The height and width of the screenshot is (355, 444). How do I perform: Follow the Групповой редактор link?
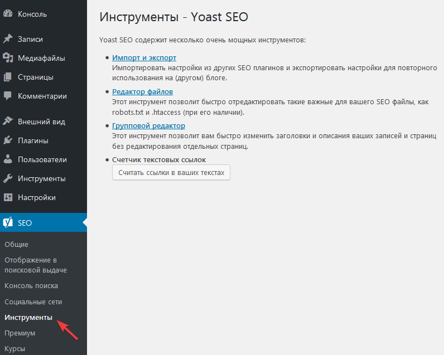click(149, 125)
